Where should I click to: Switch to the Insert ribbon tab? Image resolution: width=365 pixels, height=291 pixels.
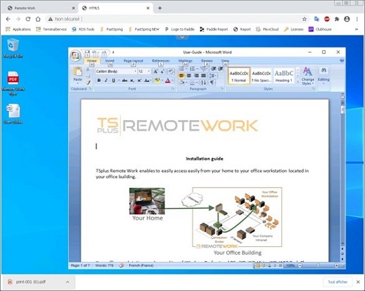click(x=110, y=61)
